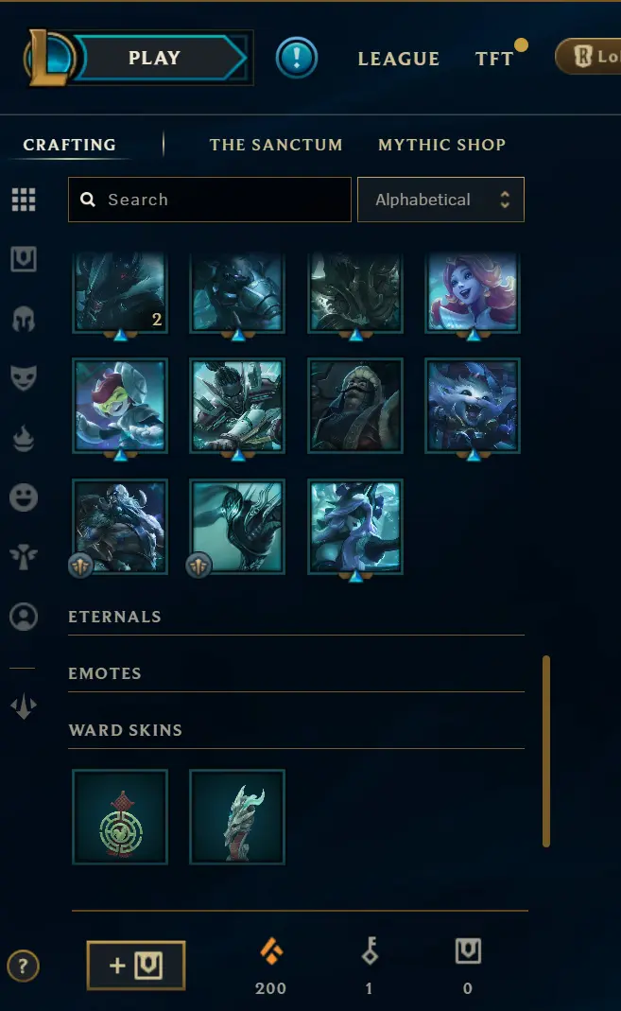Filter loot by emotes smiley icon

(24, 497)
